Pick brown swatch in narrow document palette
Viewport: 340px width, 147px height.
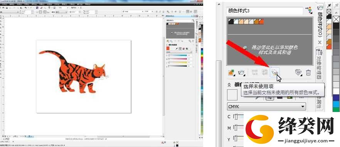pyautogui.click(x=329, y=42)
